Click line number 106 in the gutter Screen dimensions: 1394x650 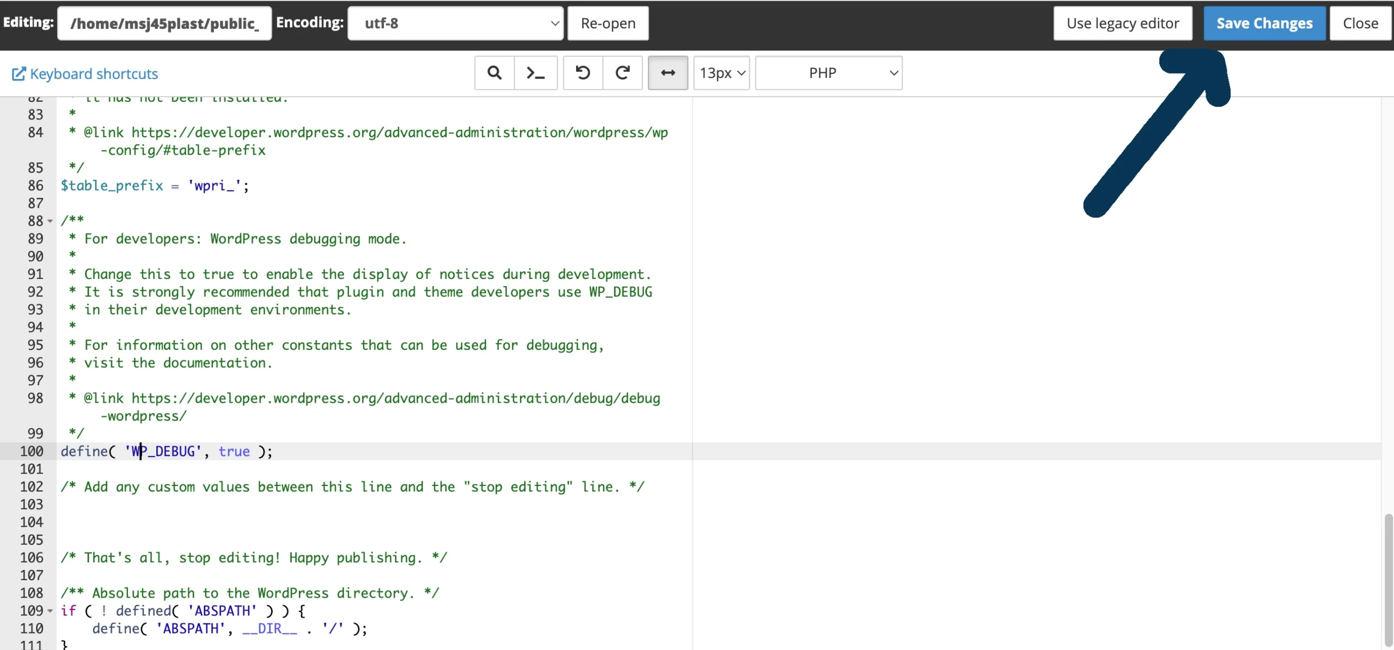pos(32,558)
